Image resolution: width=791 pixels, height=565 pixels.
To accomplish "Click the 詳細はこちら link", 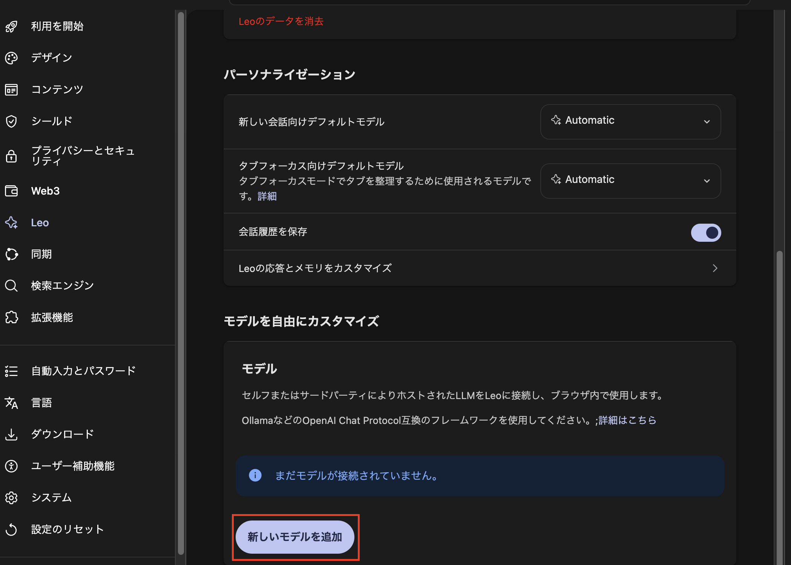I will pyautogui.click(x=627, y=420).
